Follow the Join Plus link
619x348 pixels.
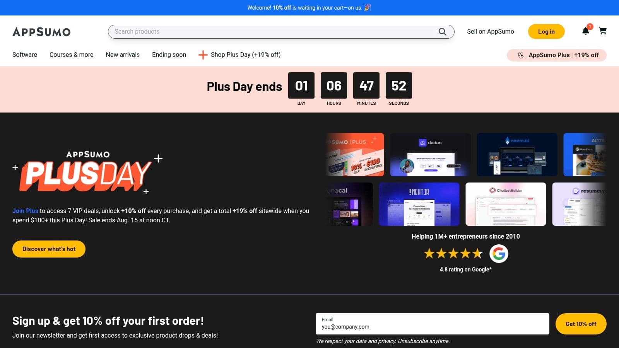pos(25,211)
